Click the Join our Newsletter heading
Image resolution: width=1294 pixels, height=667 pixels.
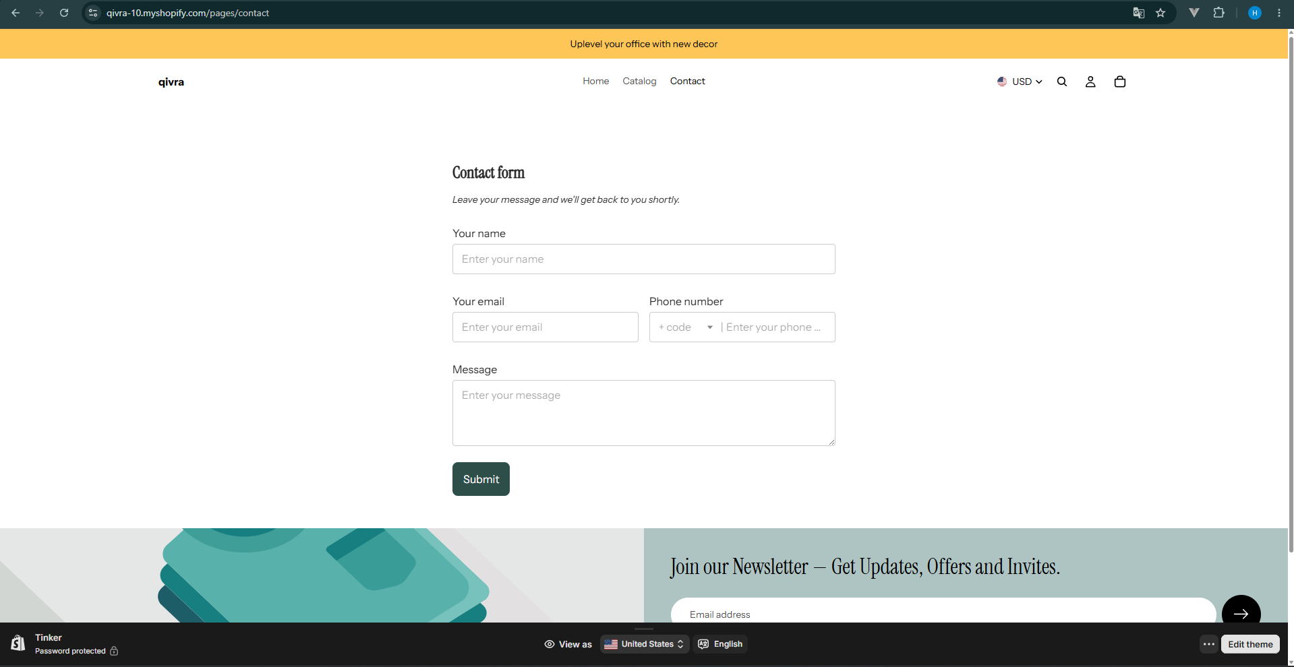[x=865, y=567]
